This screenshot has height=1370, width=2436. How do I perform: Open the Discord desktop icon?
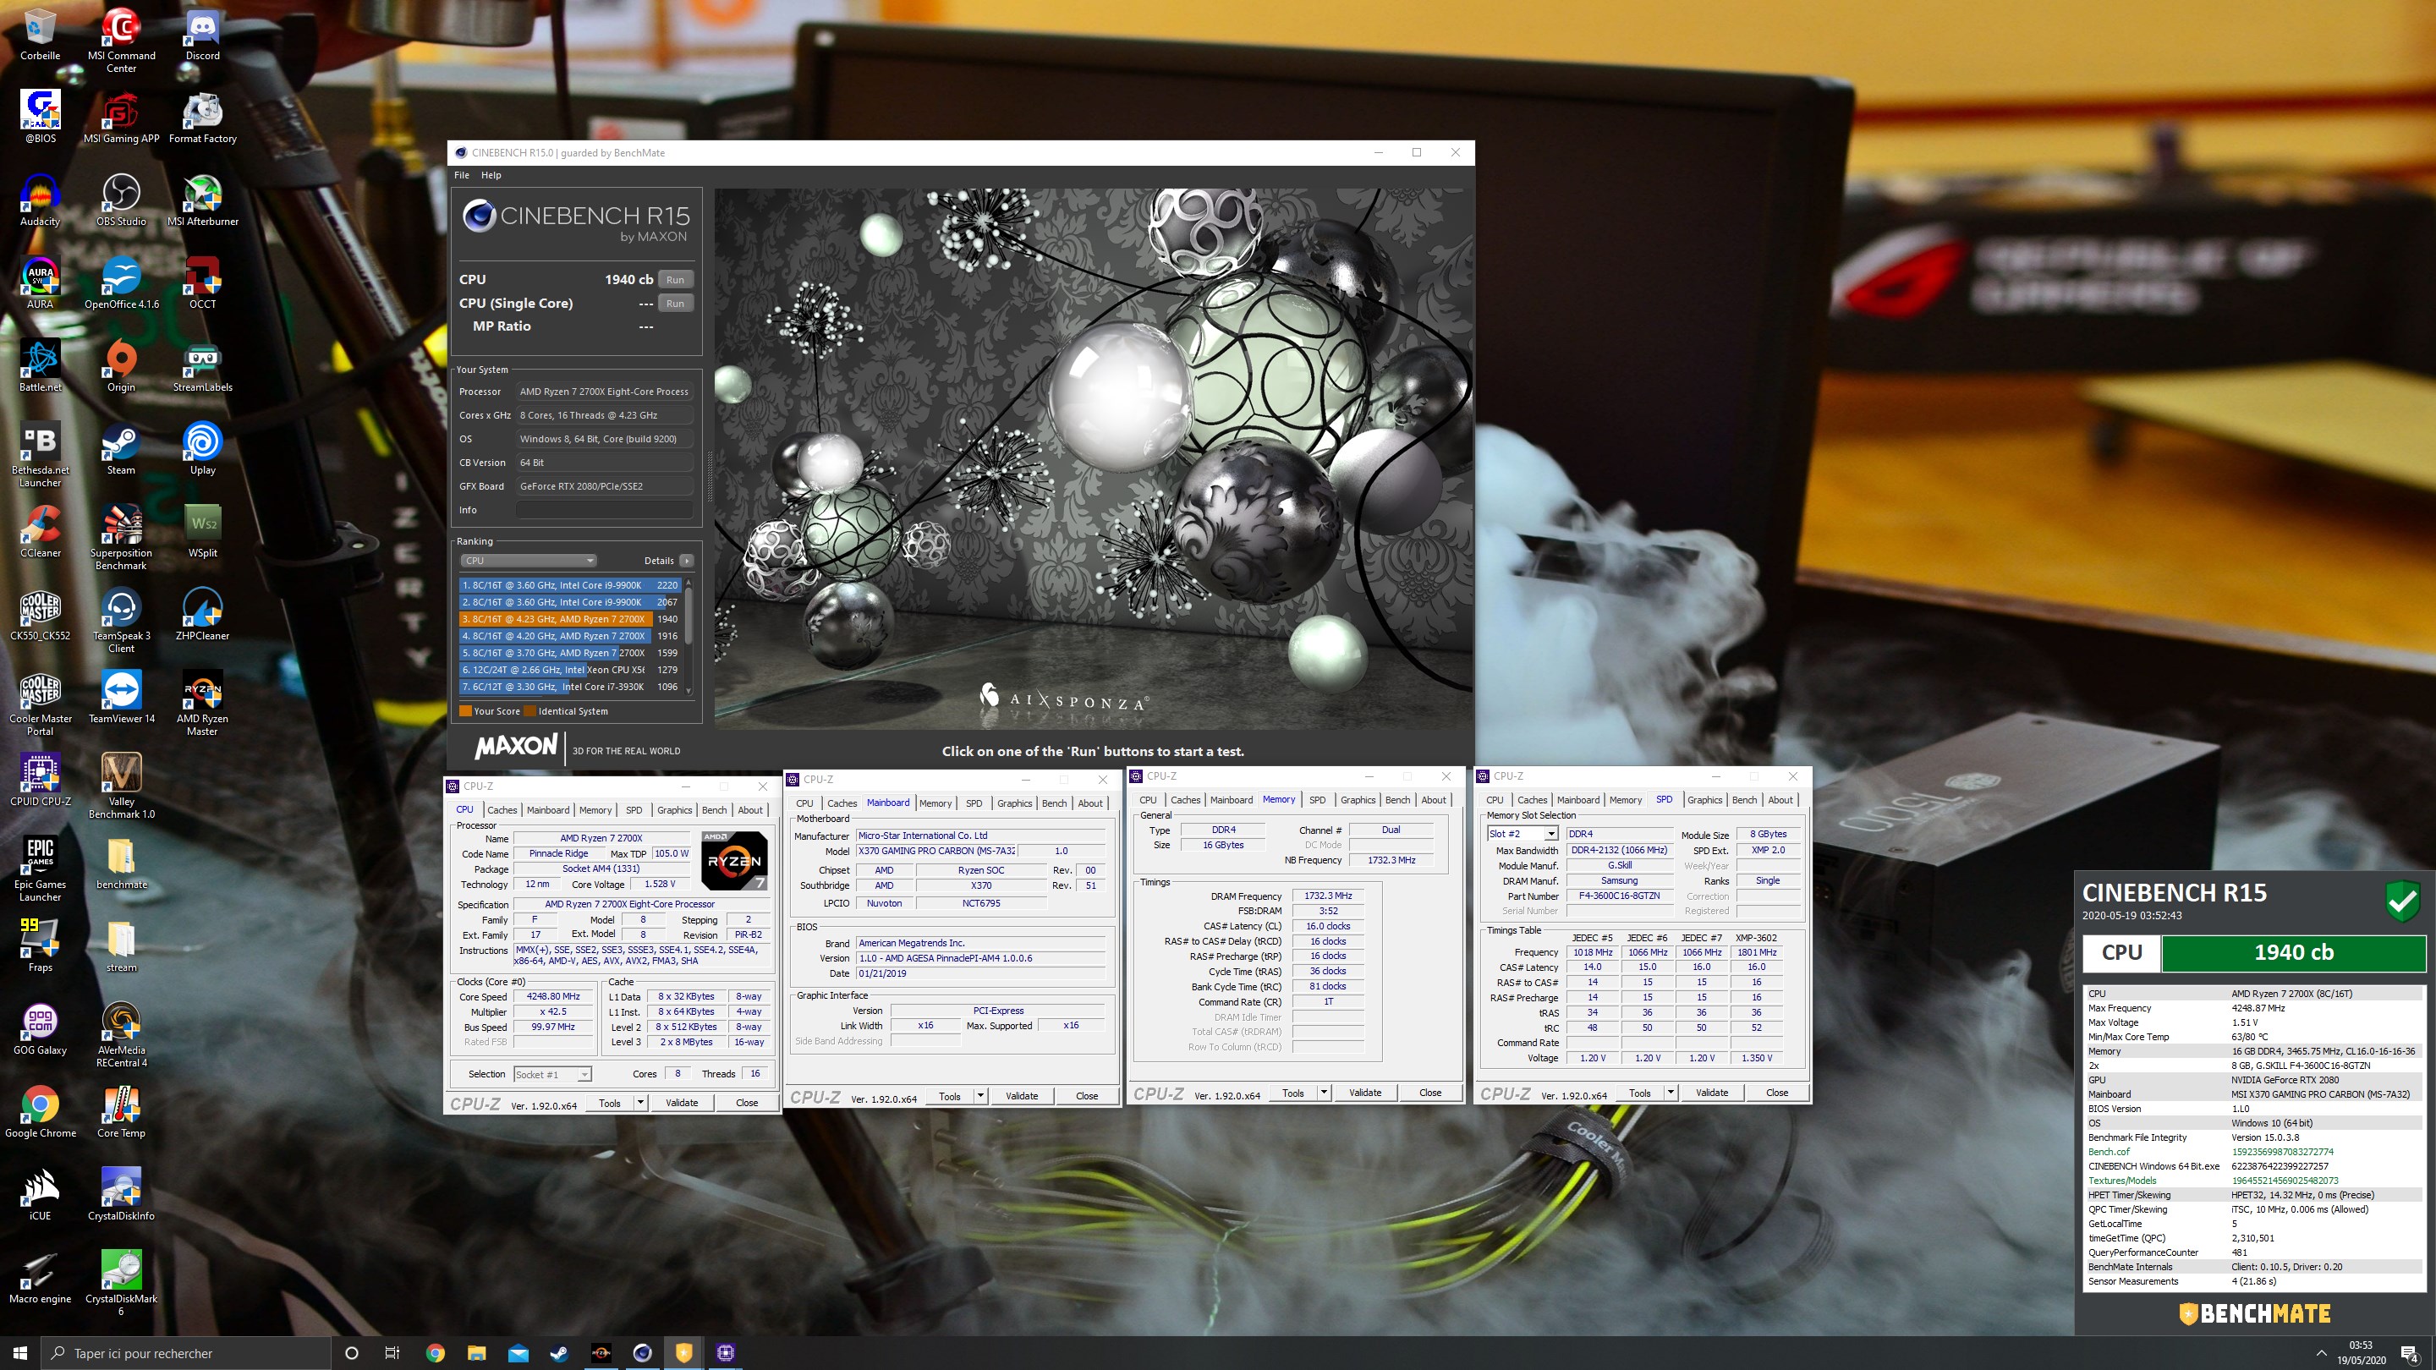(202, 34)
